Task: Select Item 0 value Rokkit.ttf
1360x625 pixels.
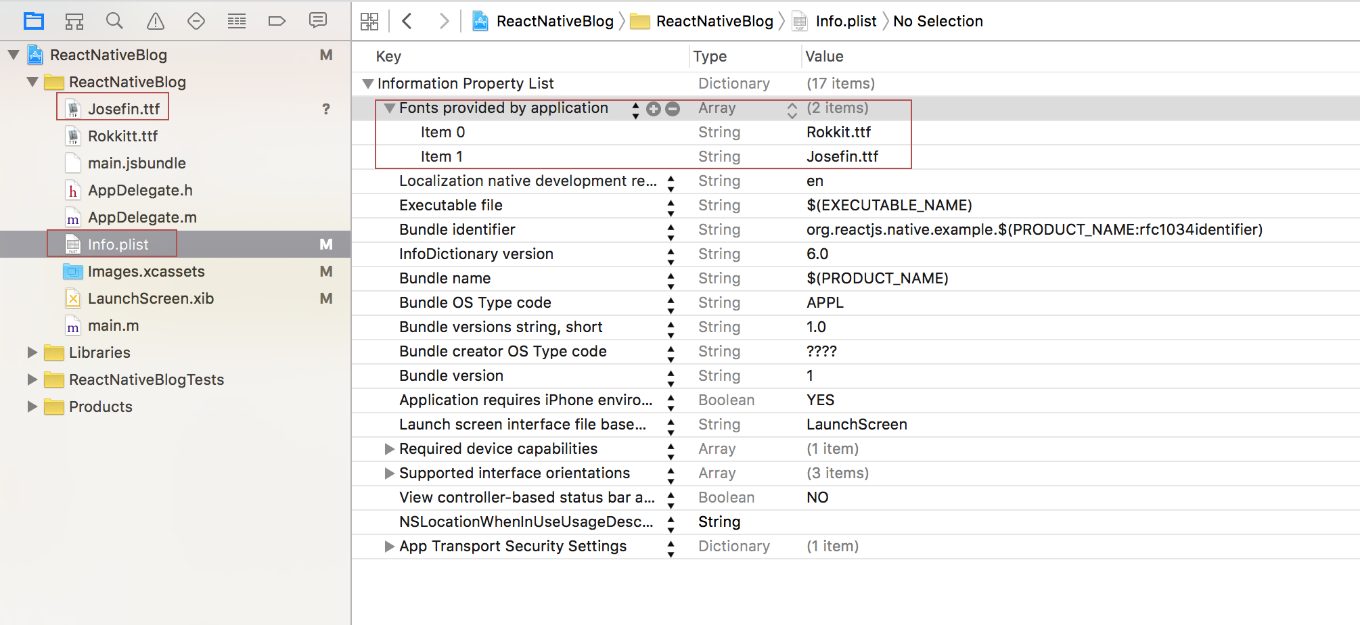Action: [838, 133]
